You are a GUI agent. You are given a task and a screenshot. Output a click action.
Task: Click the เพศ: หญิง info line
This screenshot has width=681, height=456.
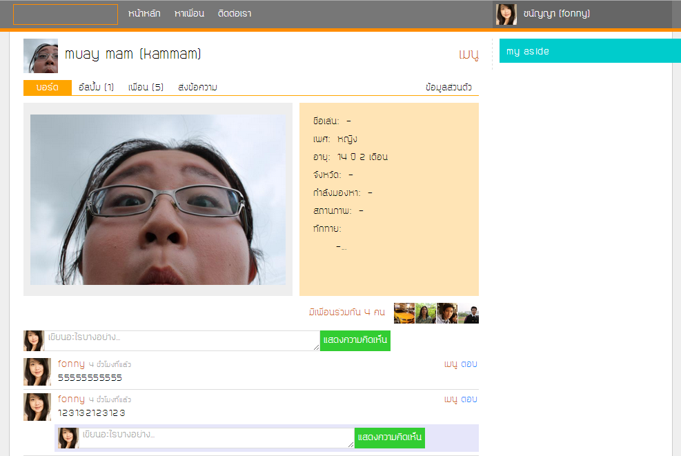pyautogui.click(x=335, y=139)
